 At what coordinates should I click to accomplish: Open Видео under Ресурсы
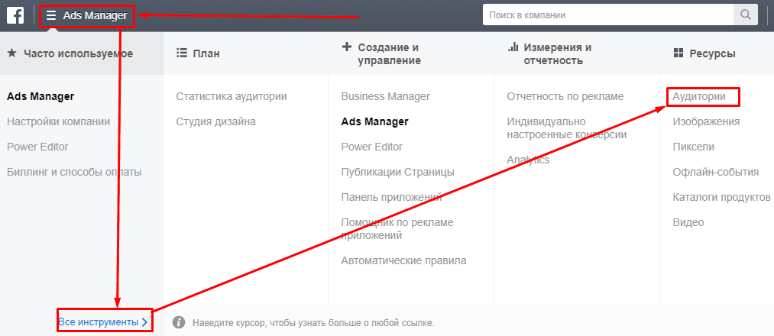pos(688,222)
